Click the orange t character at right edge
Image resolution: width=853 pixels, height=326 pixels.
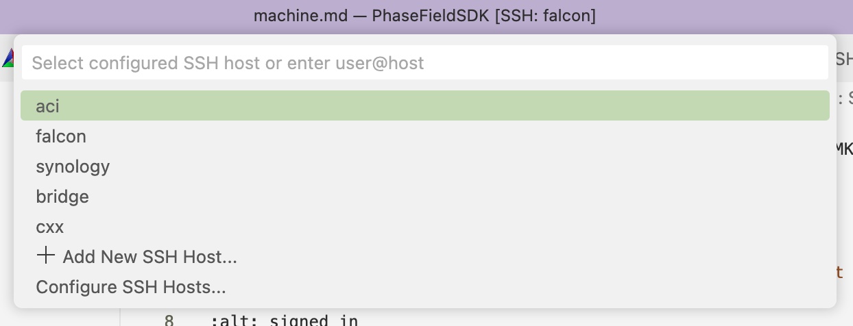pyautogui.click(x=839, y=273)
